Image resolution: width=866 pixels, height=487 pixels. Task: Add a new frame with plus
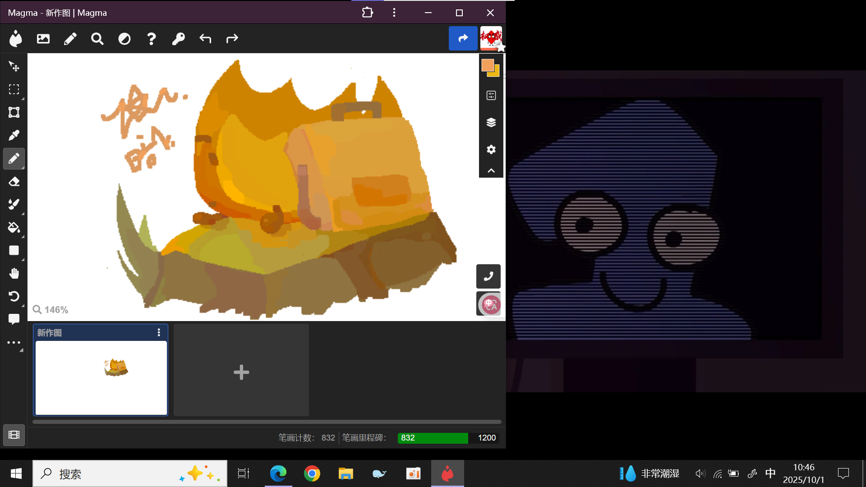coord(241,372)
